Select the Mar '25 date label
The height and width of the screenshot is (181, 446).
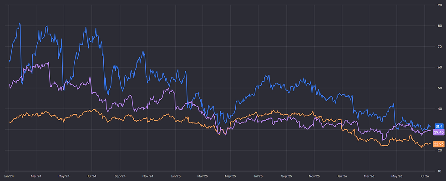(x=202, y=176)
